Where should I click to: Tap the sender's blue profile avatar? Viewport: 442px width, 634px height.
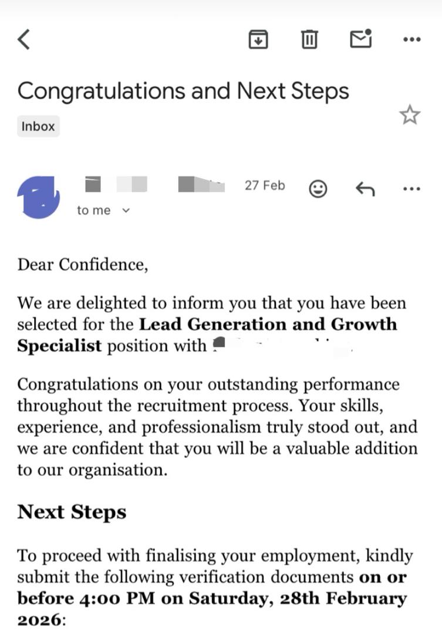click(x=38, y=197)
